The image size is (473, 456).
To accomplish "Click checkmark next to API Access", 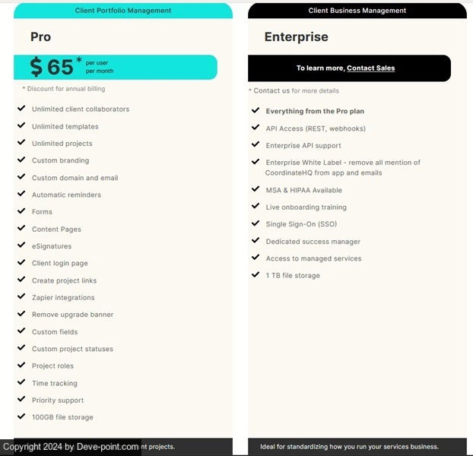I will (x=256, y=128).
